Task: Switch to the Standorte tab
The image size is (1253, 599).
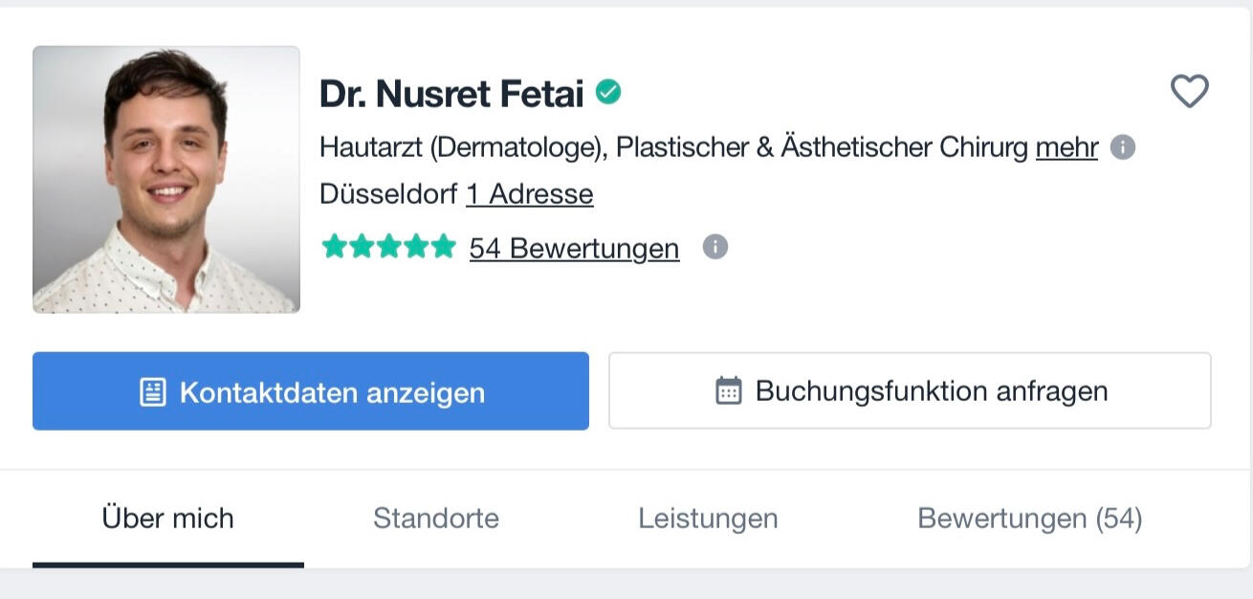Action: 436,519
